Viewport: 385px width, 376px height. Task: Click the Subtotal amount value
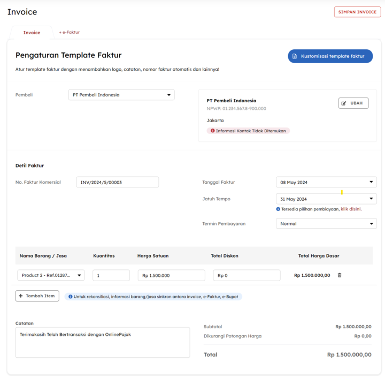[353, 327]
